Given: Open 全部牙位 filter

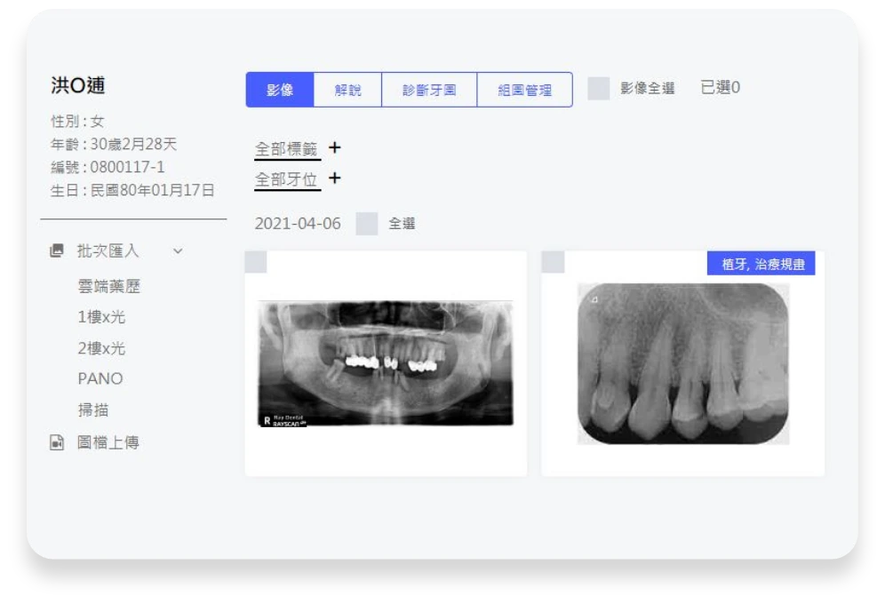Looking at the screenshot, I should pyautogui.click(x=286, y=179).
